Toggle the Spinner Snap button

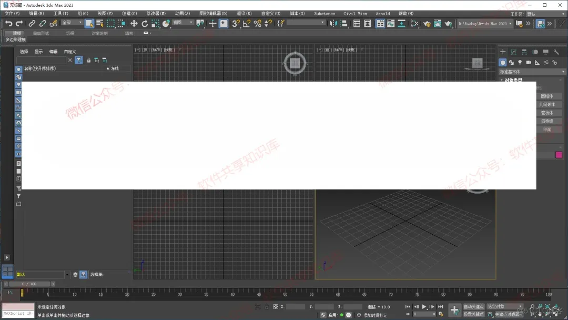click(x=268, y=24)
